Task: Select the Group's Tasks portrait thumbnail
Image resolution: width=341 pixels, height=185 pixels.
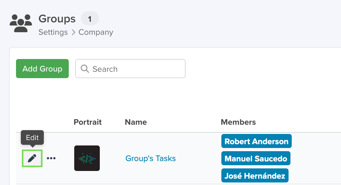Action: click(x=87, y=158)
